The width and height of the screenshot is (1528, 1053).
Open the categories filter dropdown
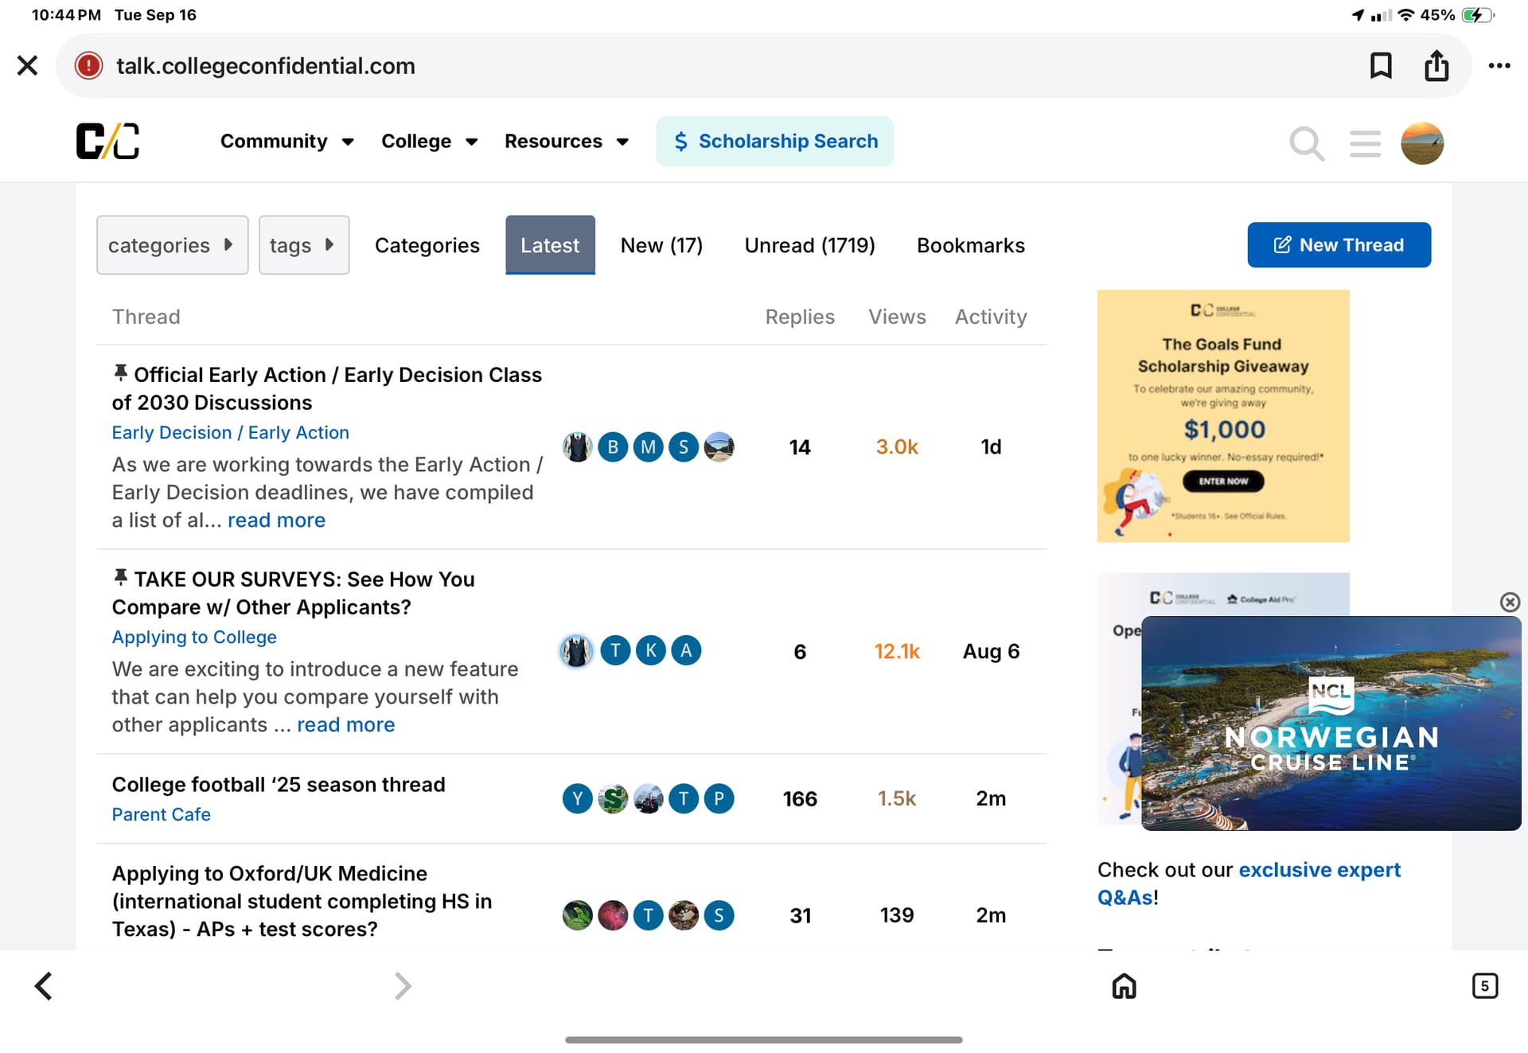click(x=172, y=245)
